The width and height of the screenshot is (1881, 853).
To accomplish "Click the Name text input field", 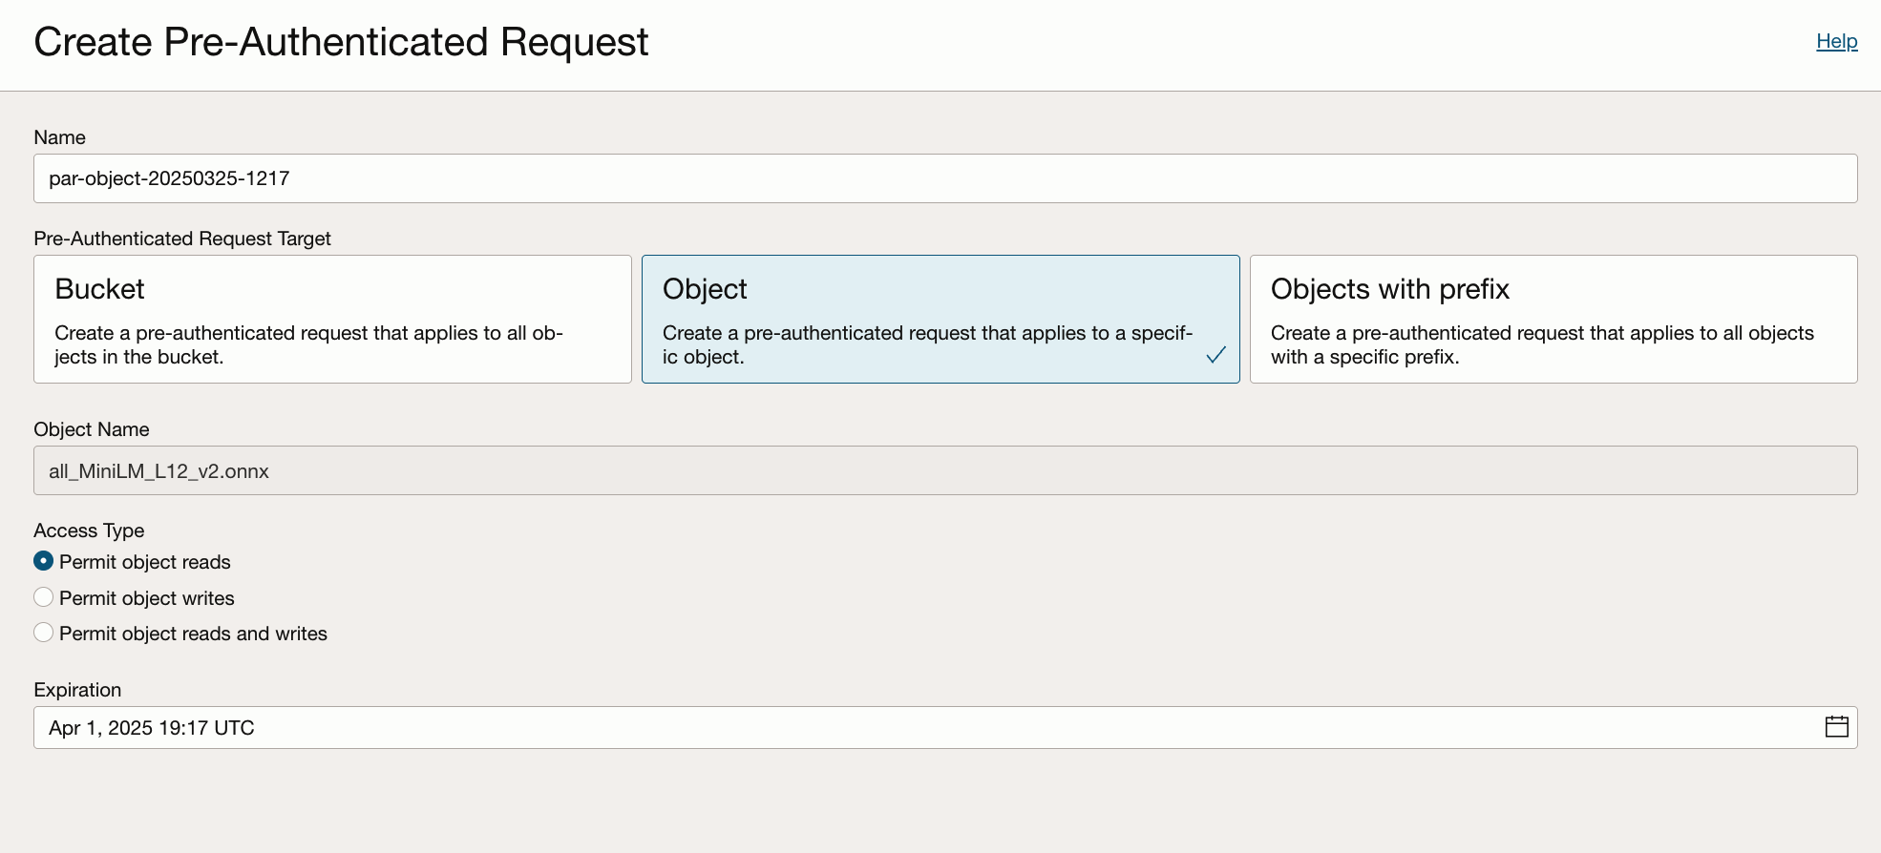I will (x=943, y=178).
